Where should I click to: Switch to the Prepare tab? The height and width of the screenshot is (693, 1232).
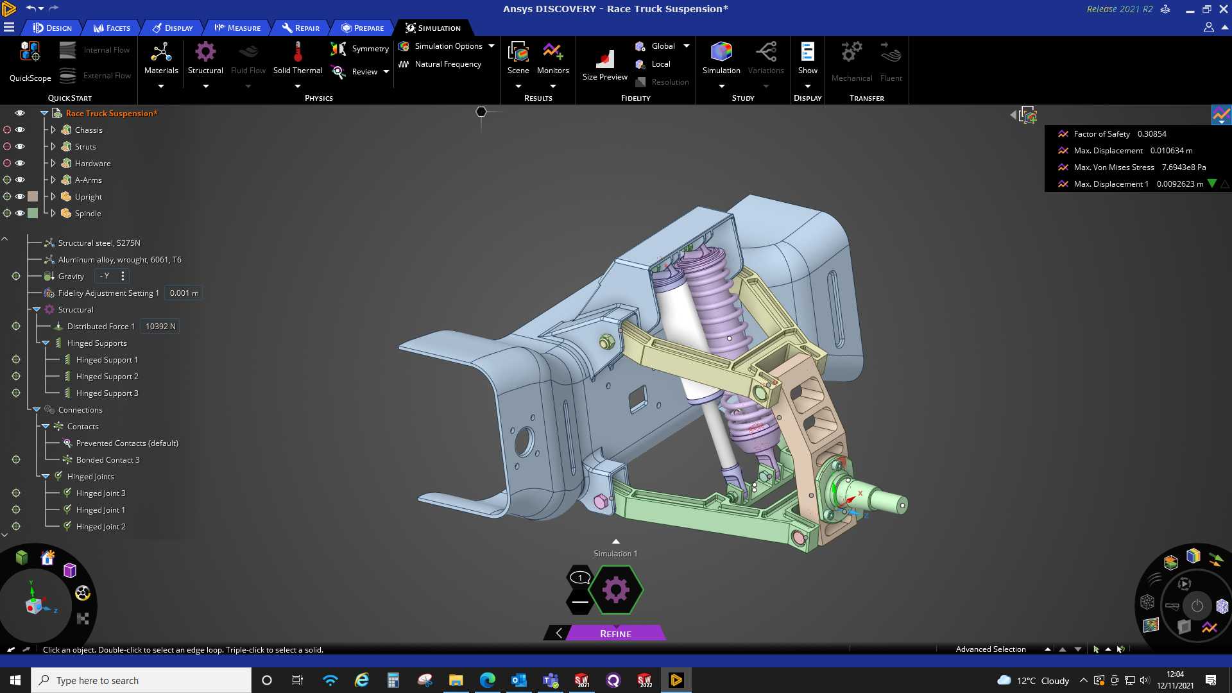point(363,28)
